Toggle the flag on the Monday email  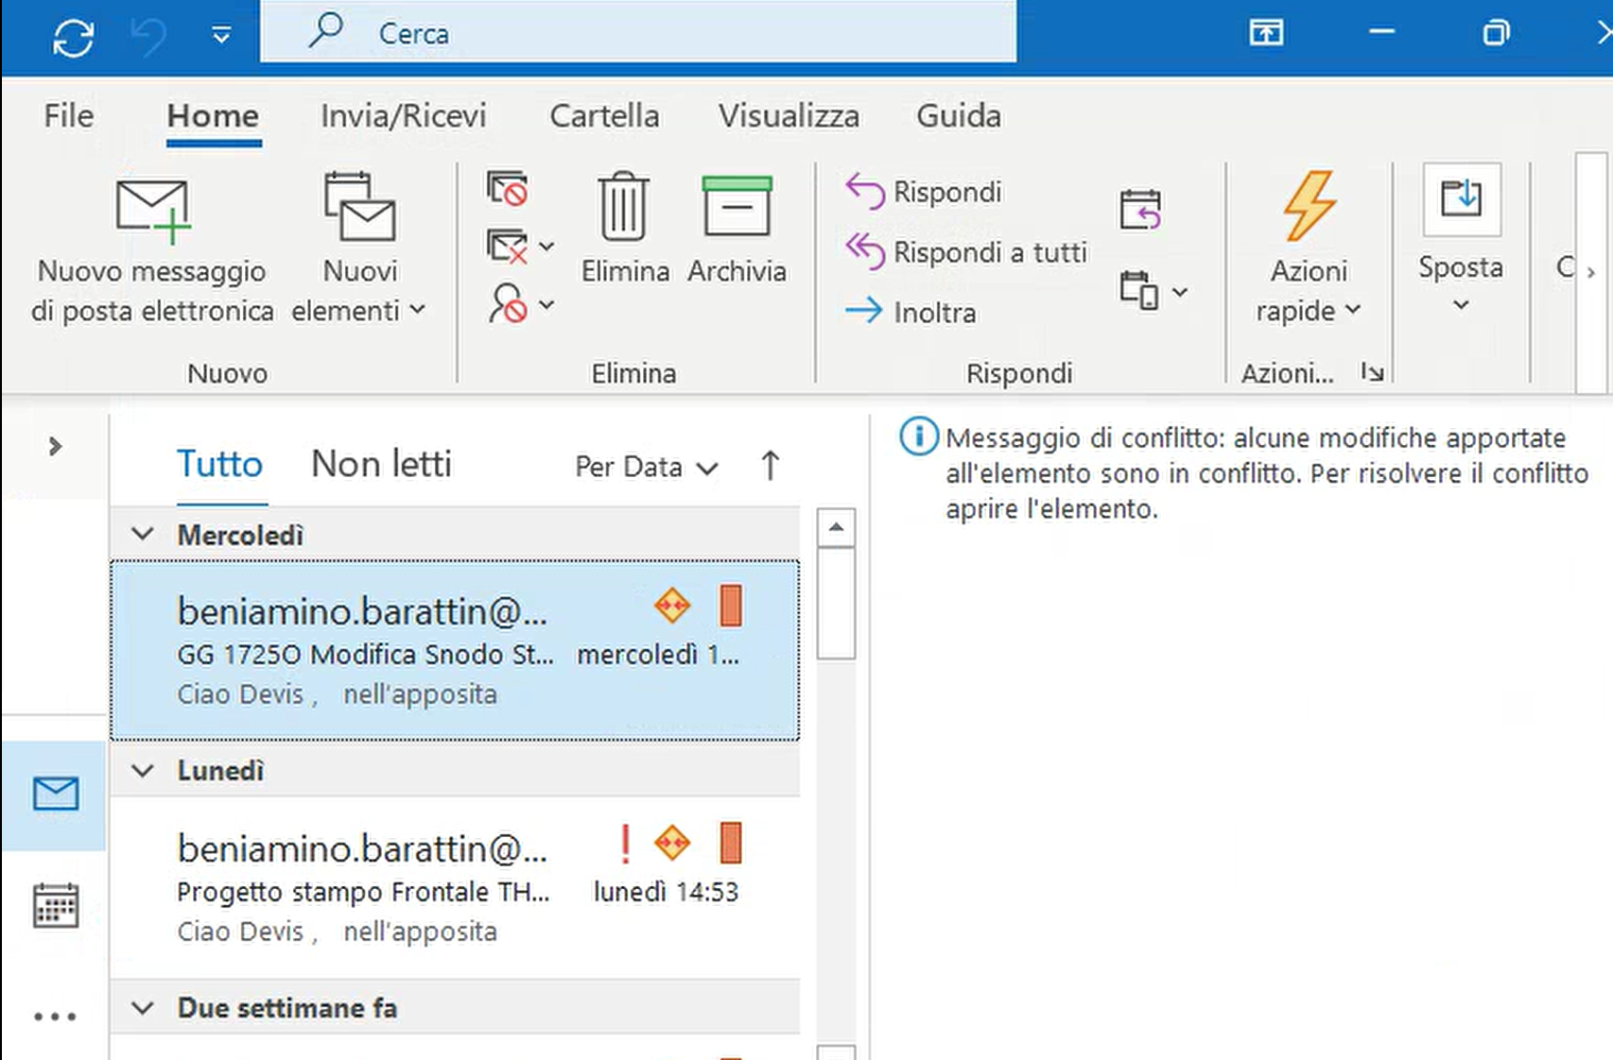[x=730, y=843]
